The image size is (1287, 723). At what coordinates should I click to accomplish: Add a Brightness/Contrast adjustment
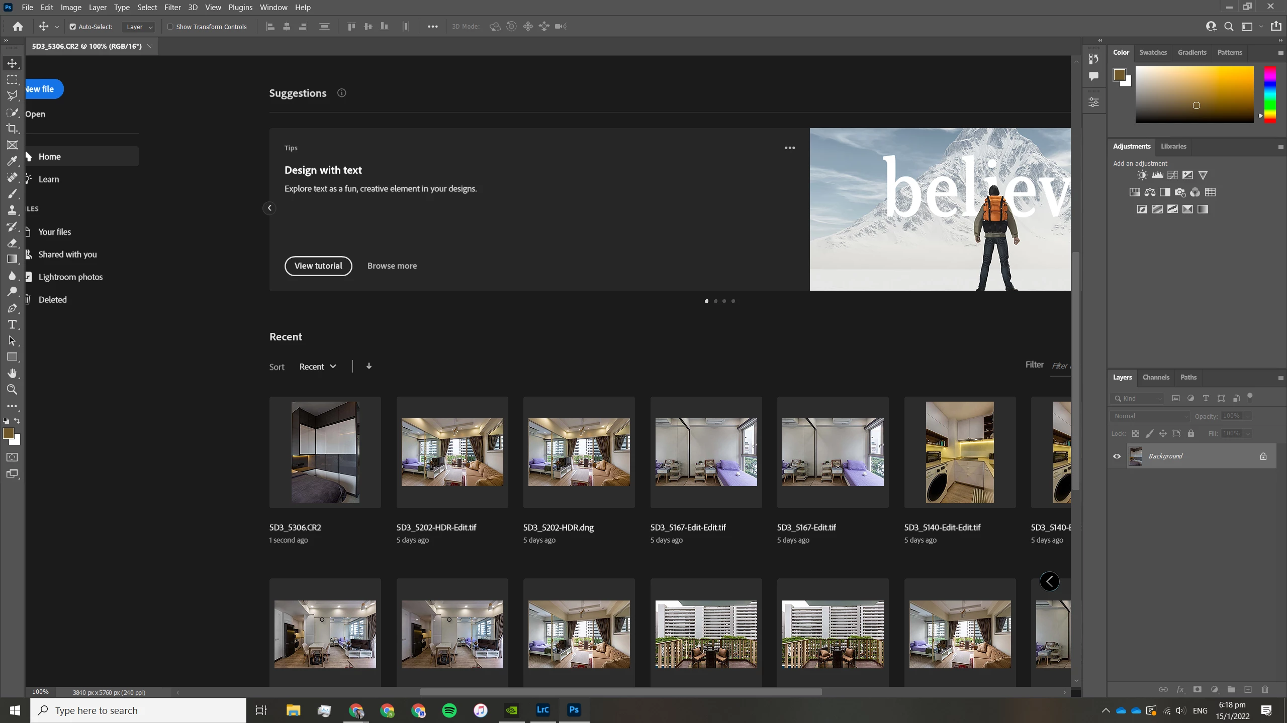coord(1142,175)
